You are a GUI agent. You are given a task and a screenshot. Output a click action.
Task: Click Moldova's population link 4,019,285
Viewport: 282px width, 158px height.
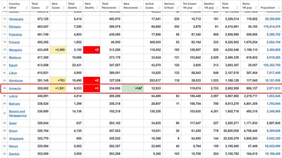[274, 58]
